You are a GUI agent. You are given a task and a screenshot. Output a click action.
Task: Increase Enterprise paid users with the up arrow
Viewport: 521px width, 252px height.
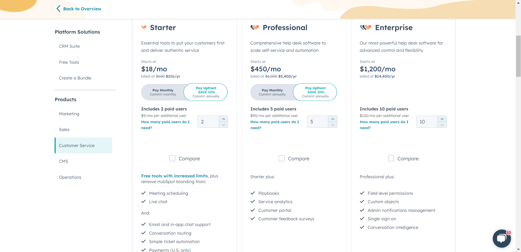point(442,119)
